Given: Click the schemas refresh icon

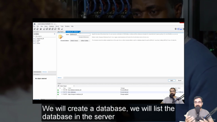Looking at the screenshot, I should (x=55, y=34).
